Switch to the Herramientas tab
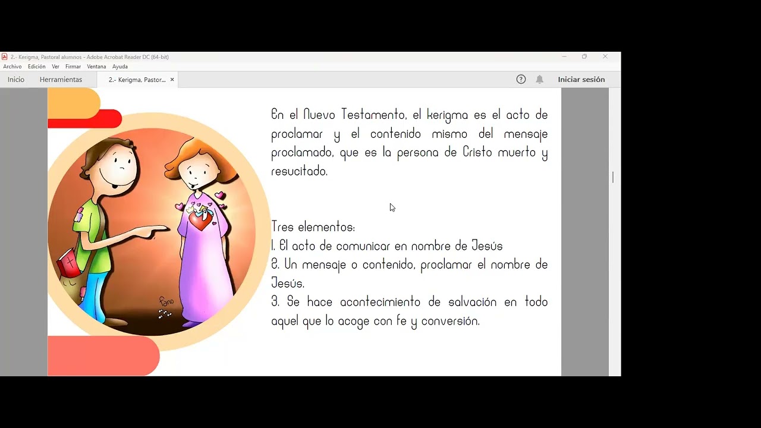 click(61, 80)
